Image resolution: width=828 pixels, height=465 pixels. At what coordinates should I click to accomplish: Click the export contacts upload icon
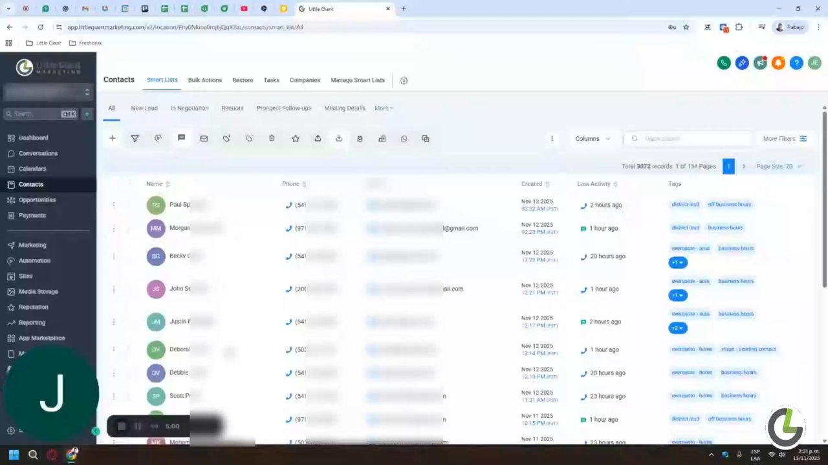coord(318,138)
